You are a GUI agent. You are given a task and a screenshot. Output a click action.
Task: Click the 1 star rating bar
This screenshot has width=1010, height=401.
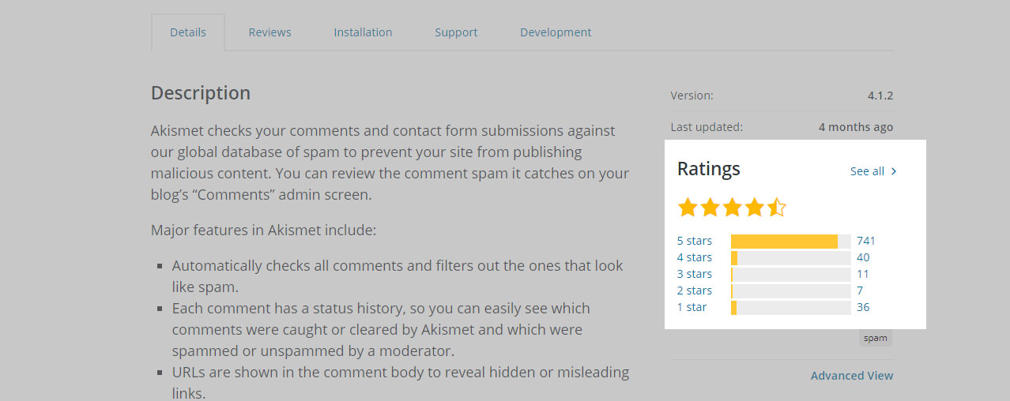click(x=791, y=308)
